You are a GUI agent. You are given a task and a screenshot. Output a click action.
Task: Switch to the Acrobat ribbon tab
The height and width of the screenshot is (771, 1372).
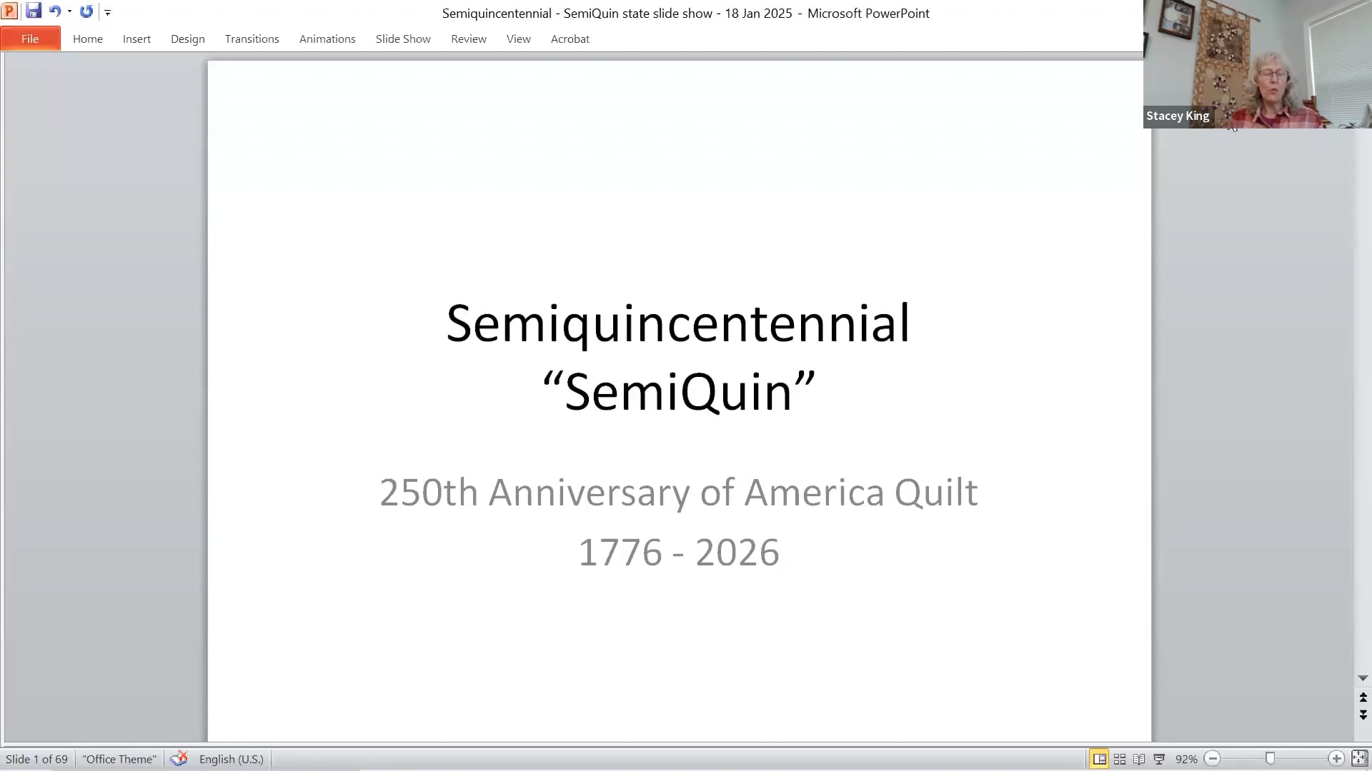(570, 39)
